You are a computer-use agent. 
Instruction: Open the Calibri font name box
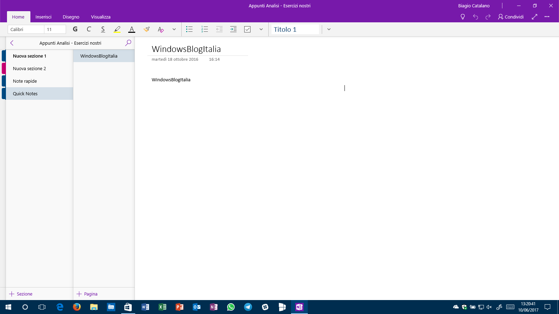point(26,29)
